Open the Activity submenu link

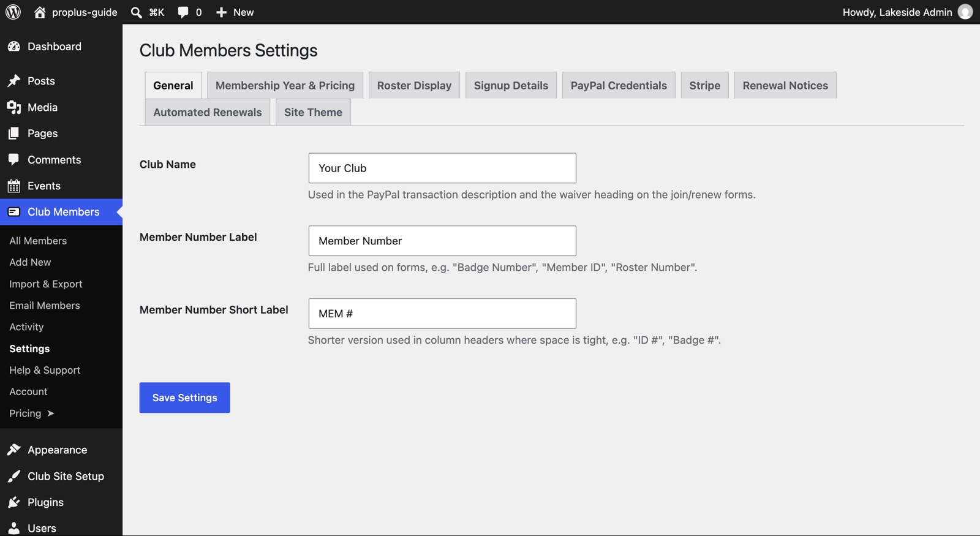(x=26, y=327)
